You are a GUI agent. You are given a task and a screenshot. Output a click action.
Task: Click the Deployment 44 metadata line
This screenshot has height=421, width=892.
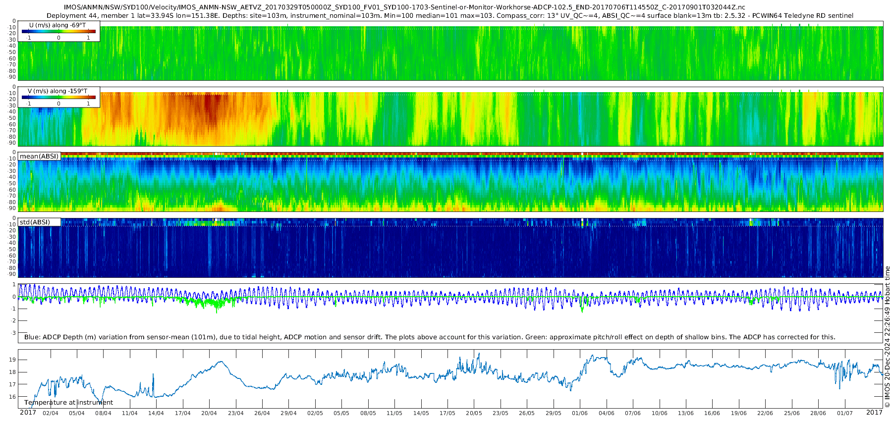click(x=450, y=16)
